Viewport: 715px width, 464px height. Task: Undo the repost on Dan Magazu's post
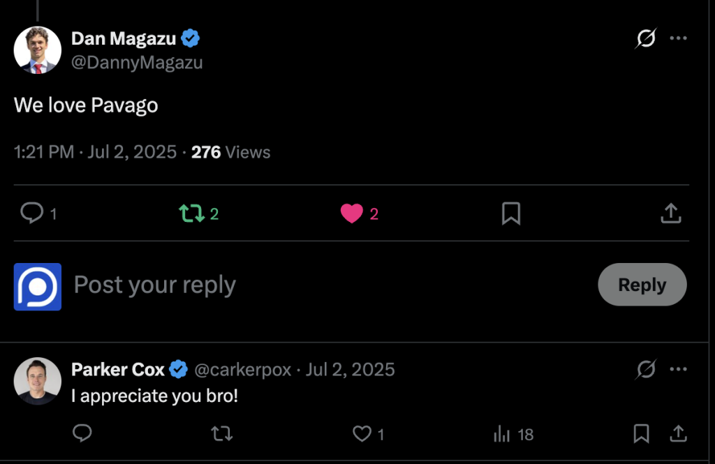click(x=191, y=214)
